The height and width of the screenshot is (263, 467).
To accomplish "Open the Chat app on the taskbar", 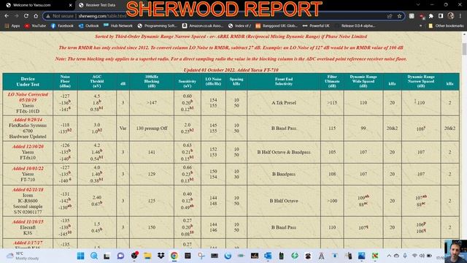I will pyautogui.click(x=120, y=256).
